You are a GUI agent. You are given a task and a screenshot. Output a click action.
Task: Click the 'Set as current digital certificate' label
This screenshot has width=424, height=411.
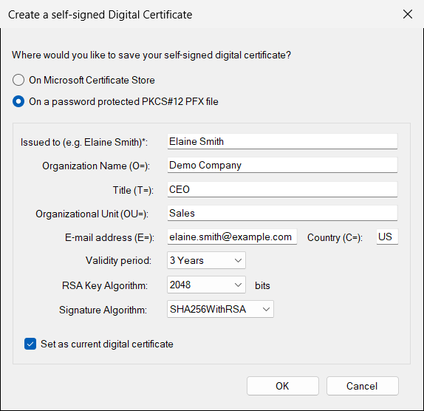coord(107,344)
